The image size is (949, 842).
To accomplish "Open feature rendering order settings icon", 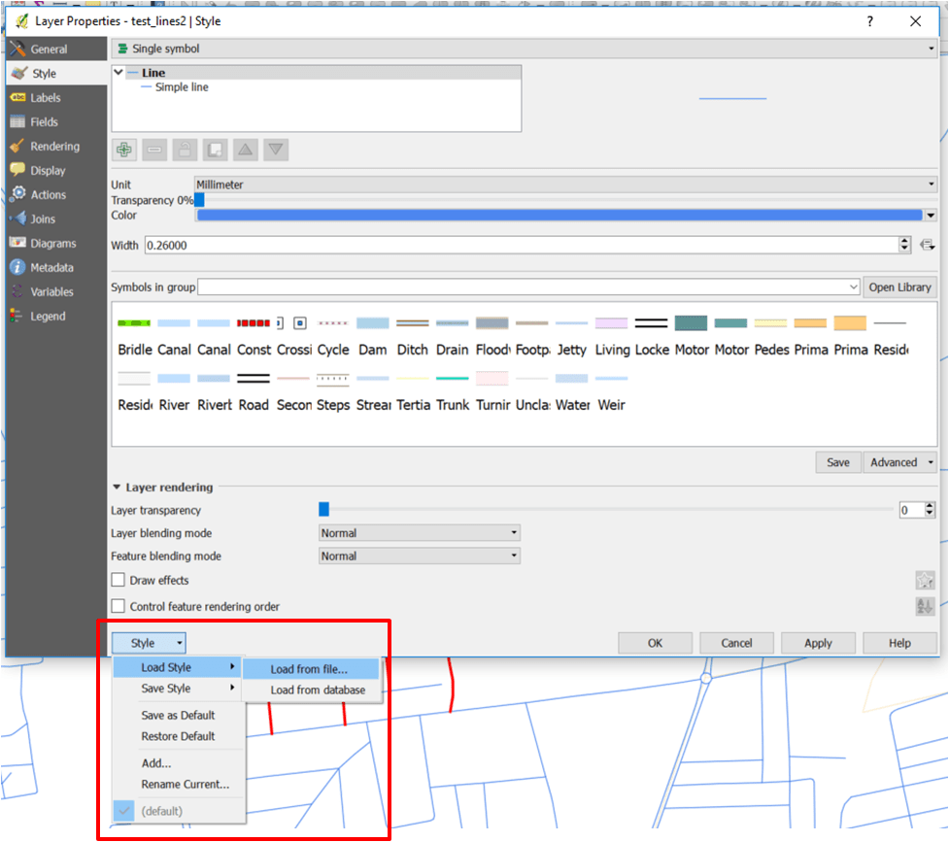I will (x=925, y=606).
